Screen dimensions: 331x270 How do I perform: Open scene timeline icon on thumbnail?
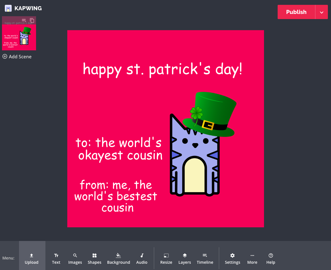click(x=24, y=20)
